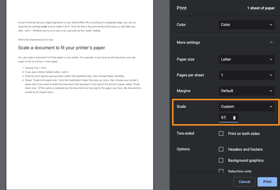The height and width of the screenshot is (190, 280).
Task: Click the 'Scale' label
Action: point(181,106)
